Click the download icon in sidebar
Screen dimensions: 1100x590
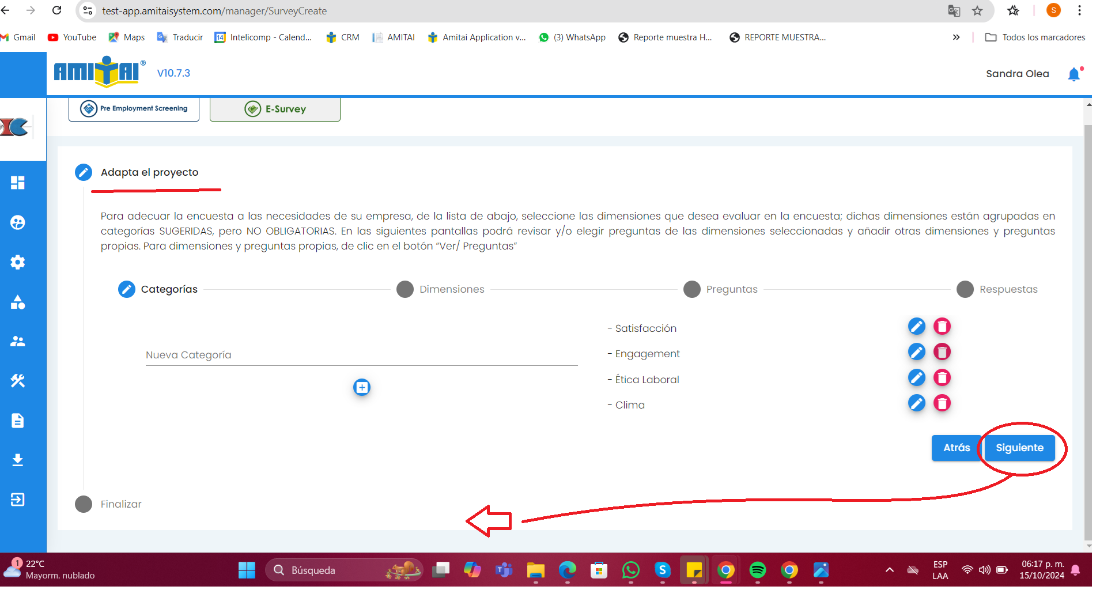[18, 460]
